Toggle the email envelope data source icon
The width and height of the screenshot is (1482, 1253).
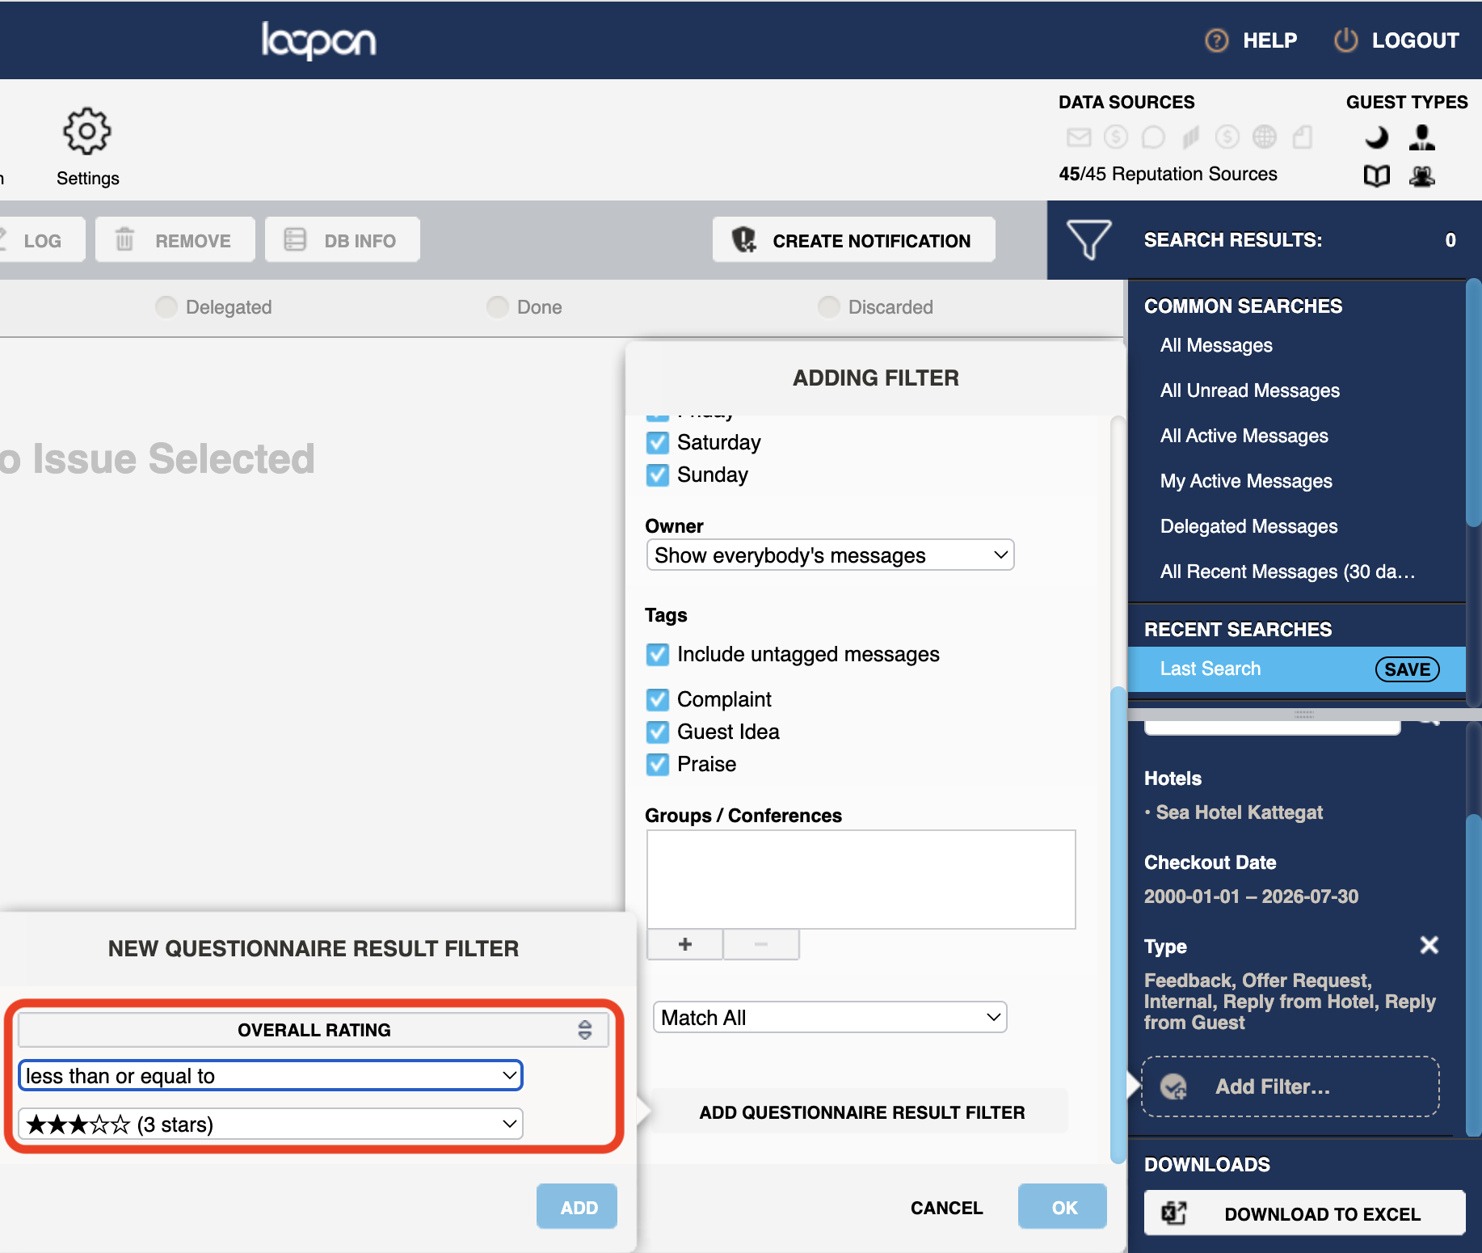(x=1079, y=137)
